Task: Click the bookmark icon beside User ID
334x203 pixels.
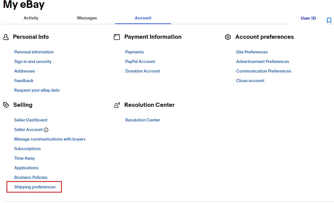Action: click(x=329, y=20)
